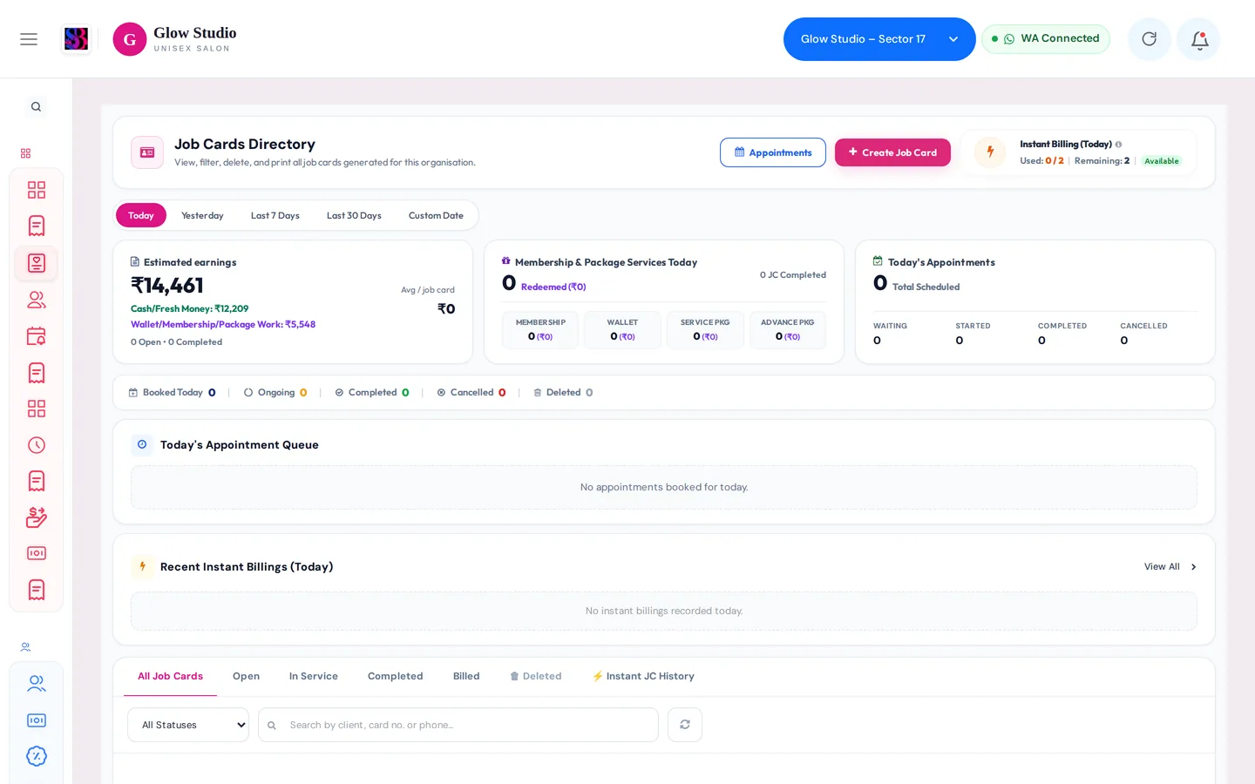Click the pink G avatar logo
1255x784 pixels.
tap(130, 39)
